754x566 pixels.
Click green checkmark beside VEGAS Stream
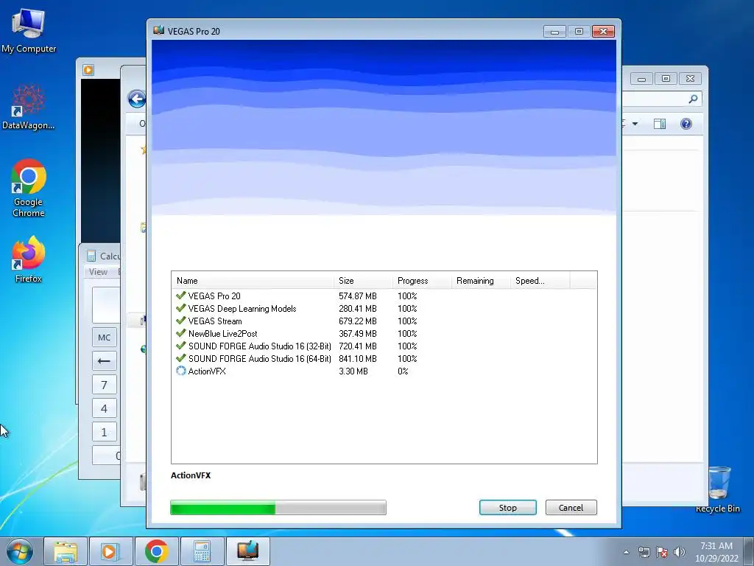click(181, 321)
